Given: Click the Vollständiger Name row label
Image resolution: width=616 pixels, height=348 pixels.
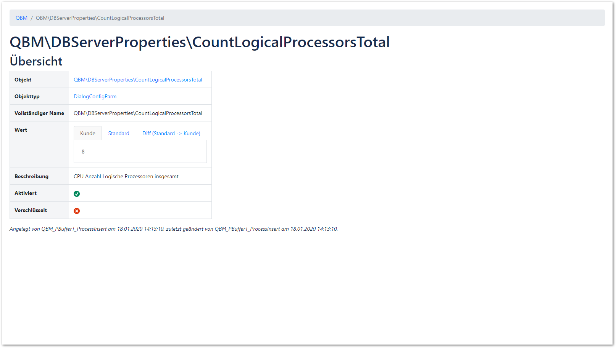Looking at the screenshot, I should (39, 113).
